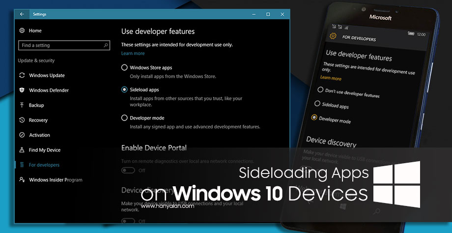Click the 12:00 clock on the phone

point(421,34)
